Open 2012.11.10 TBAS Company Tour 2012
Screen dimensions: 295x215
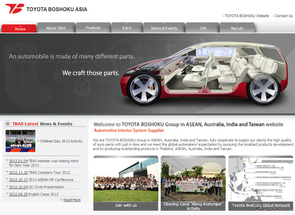[x=40, y=172]
